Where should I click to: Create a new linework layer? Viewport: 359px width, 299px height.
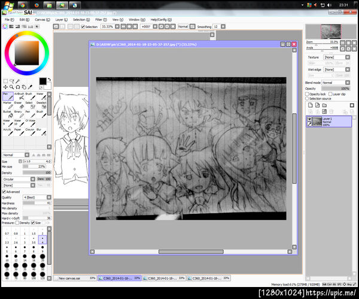click(x=317, y=105)
